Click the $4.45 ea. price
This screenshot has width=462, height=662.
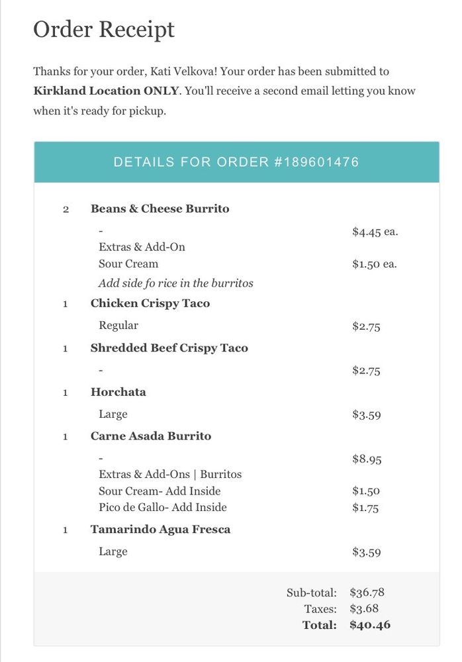375,232
